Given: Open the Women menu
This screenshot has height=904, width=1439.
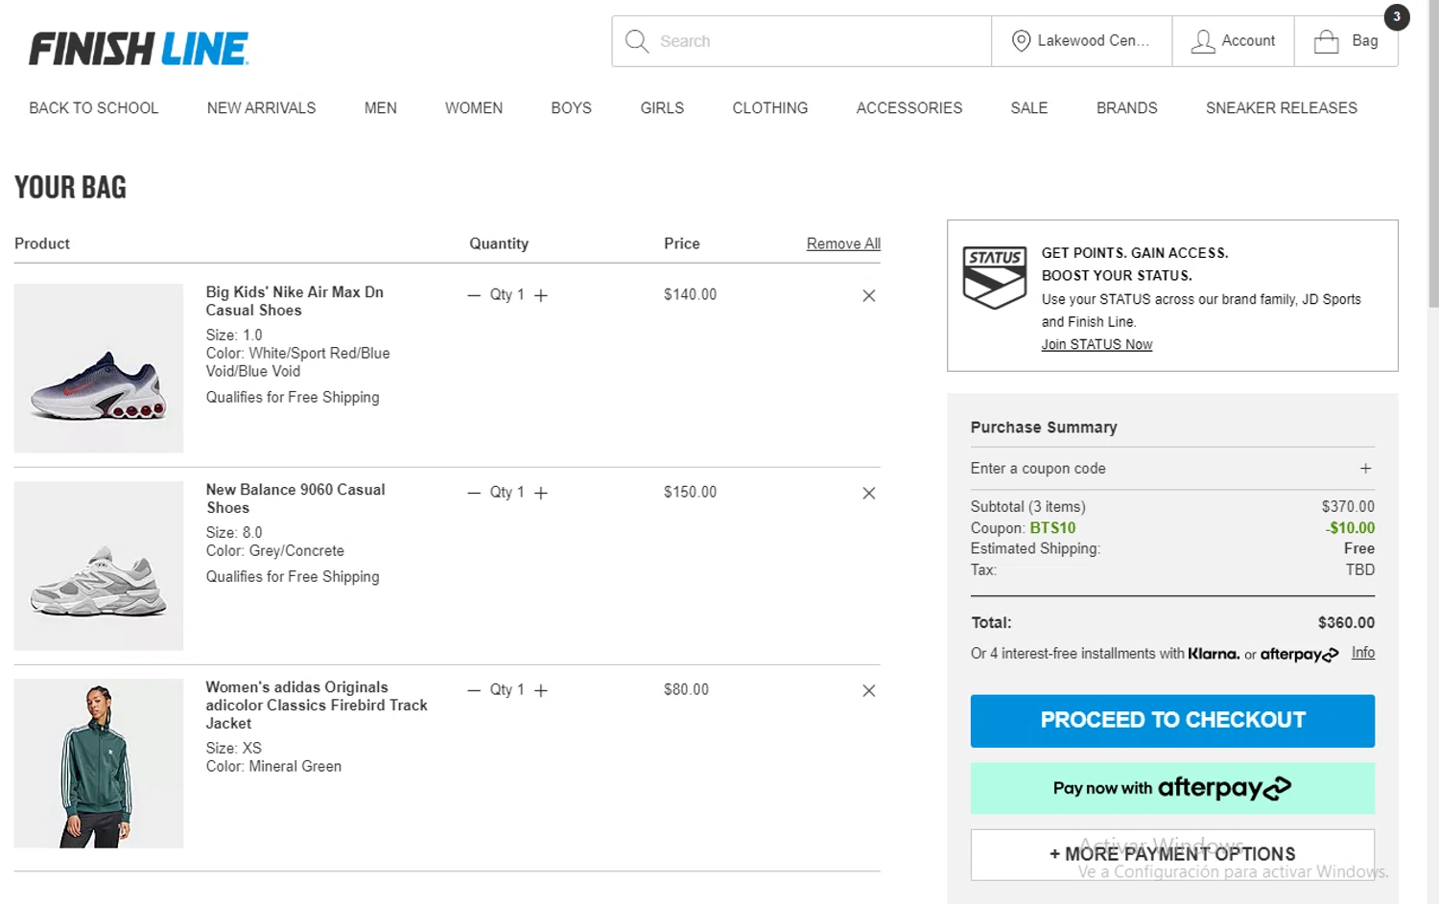Looking at the screenshot, I should click(474, 108).
